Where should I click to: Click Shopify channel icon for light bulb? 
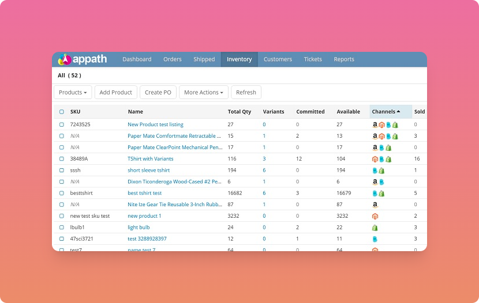(x=375, y=228)
